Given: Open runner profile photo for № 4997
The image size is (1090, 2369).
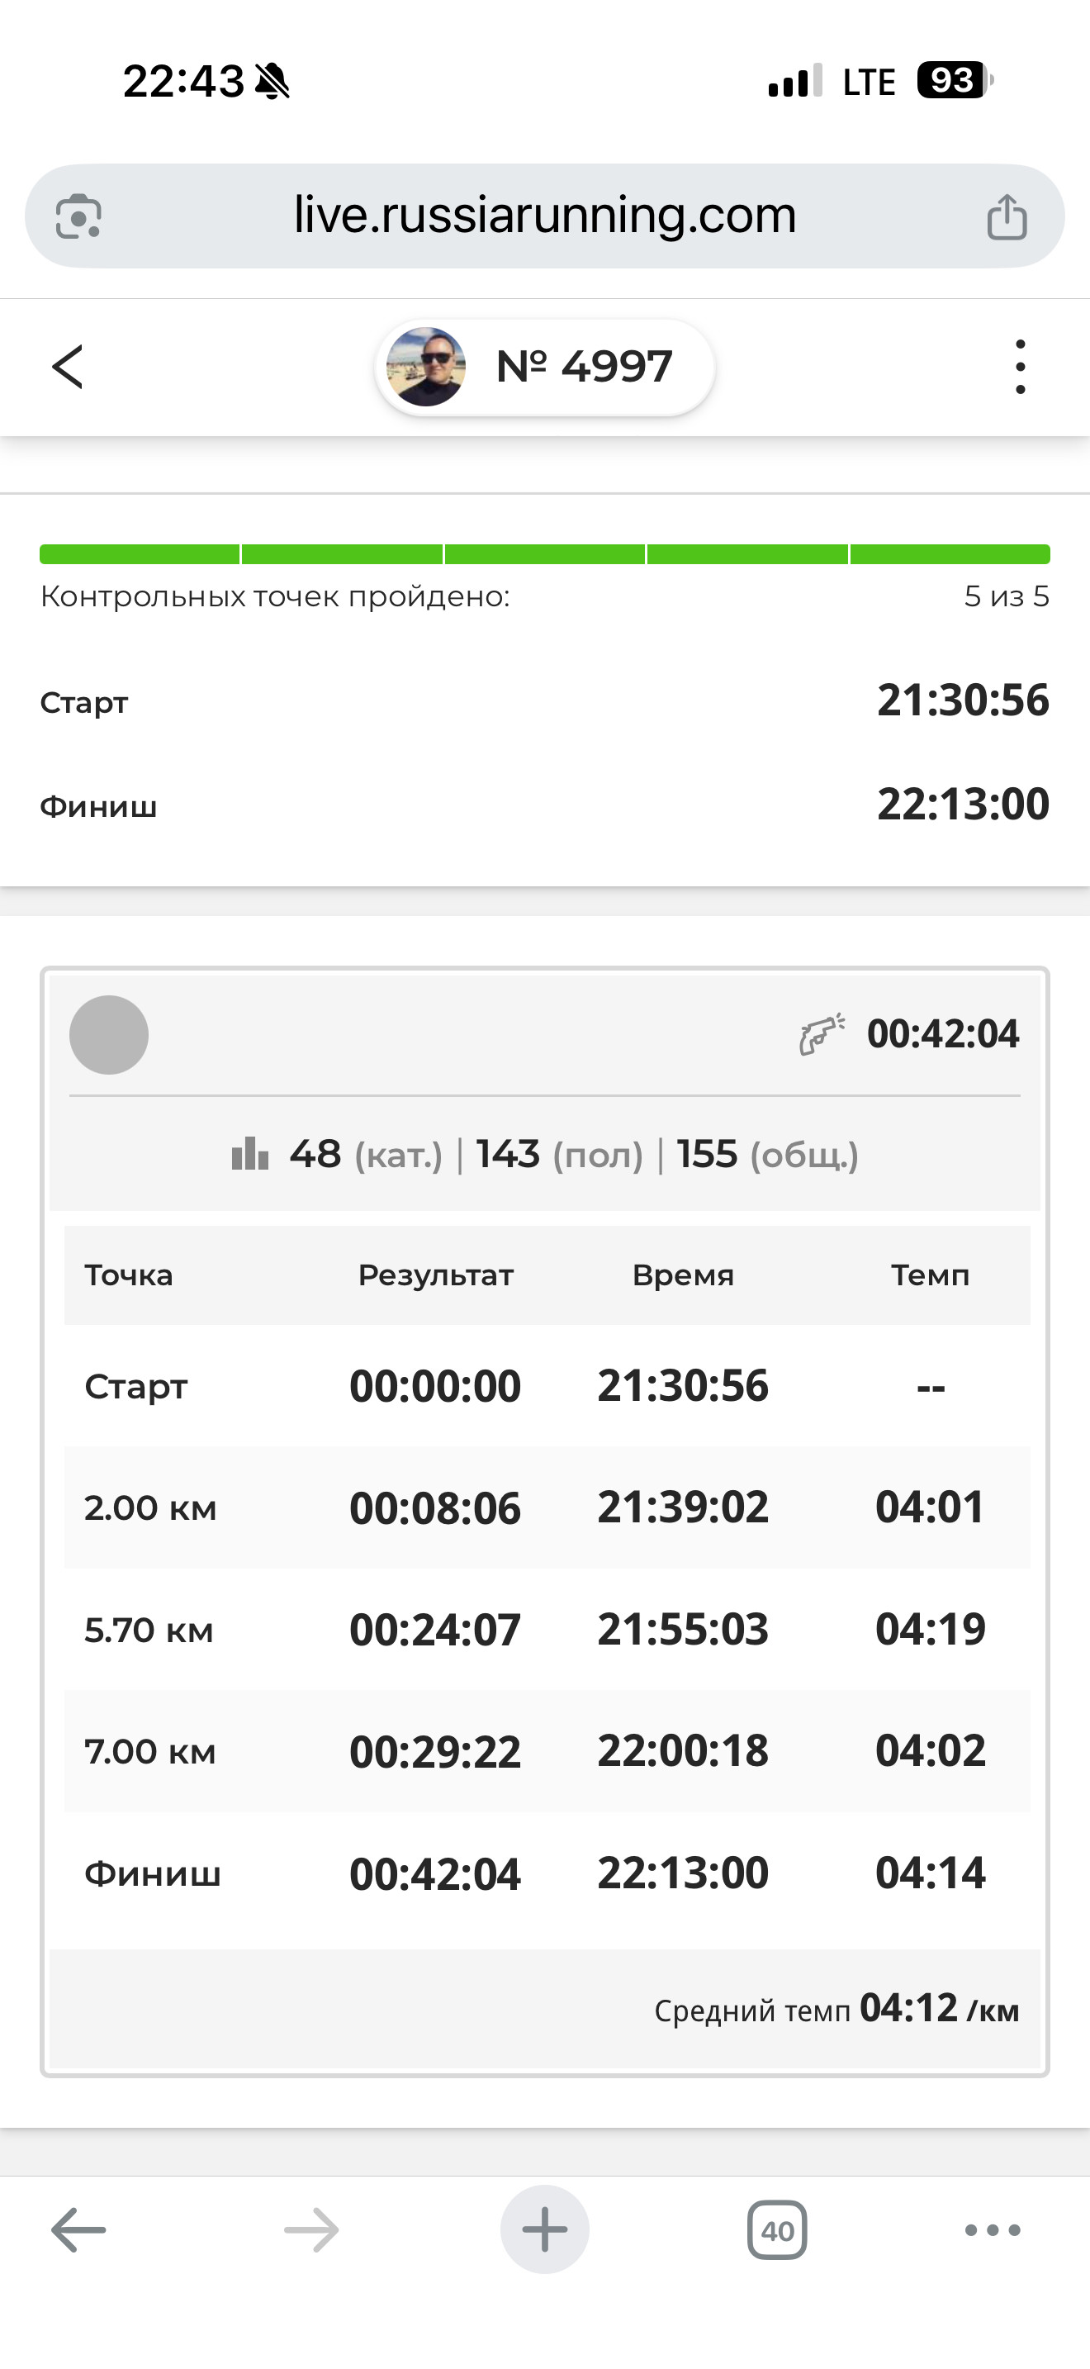Looking at the screenshot, I should tap(425, 367).
